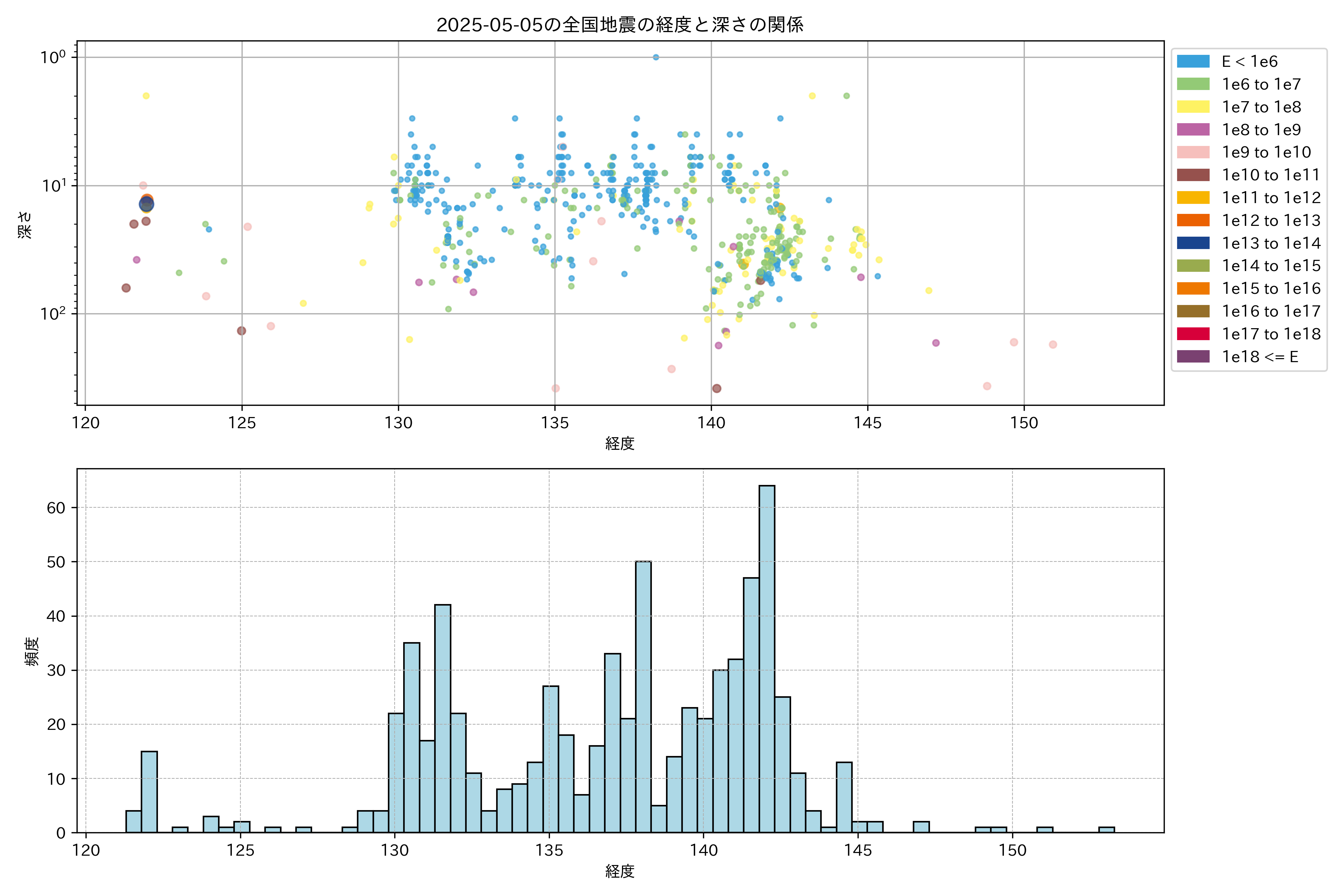This screenshot has height=896, width=1344.
Task: Click the green 1e6 to 1e7 swatch
Action: pyautogui.click(x=1193, y=84)
